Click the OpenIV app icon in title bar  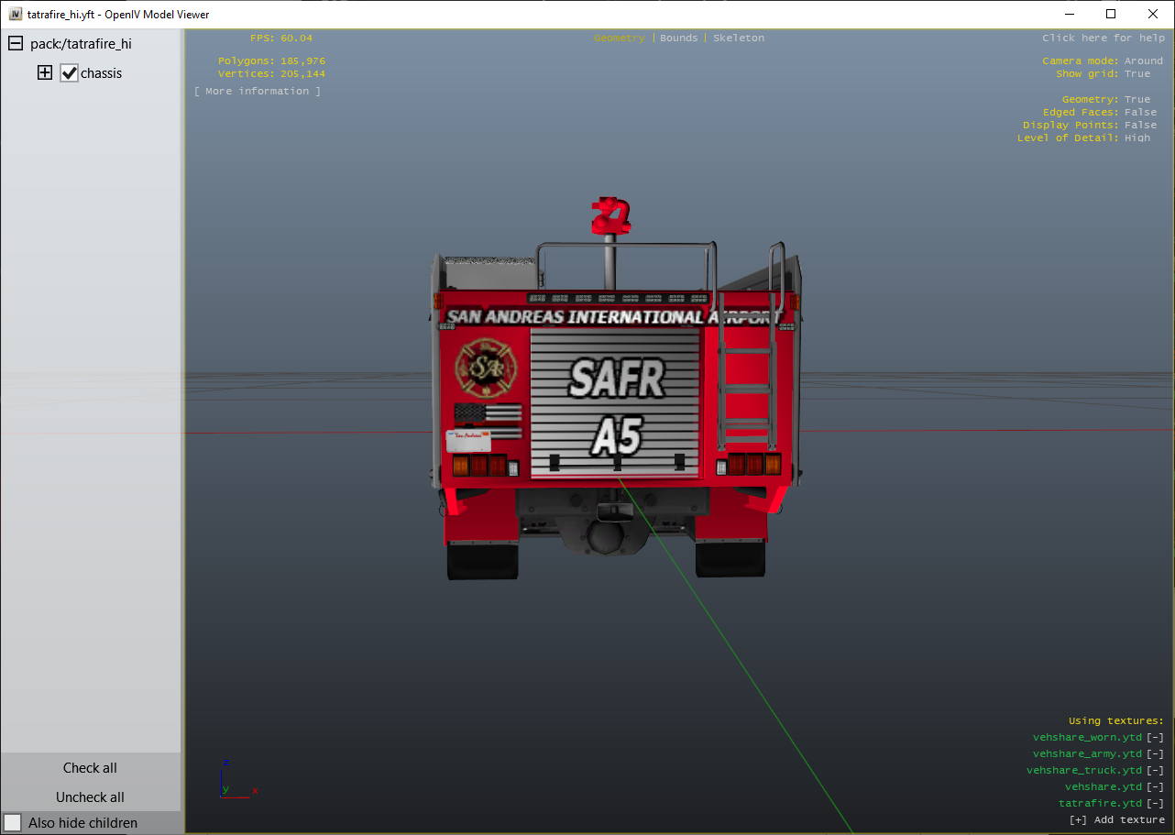point(16,15)
